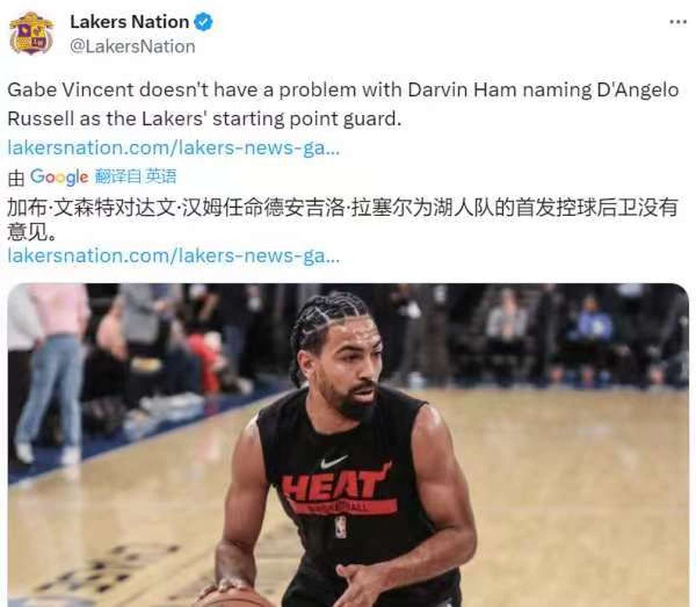
Task: Open the Gabe Vincent photo attachment
Action: click(348, 445)
